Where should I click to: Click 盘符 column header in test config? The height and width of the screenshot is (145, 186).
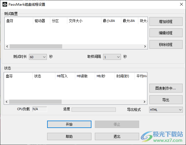point(19,21)
